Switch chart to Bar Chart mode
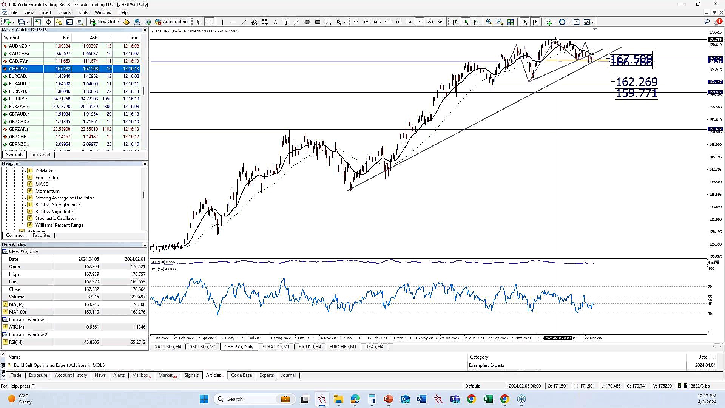The width and height of the screenshot is (725, 408). coord(455,22)
